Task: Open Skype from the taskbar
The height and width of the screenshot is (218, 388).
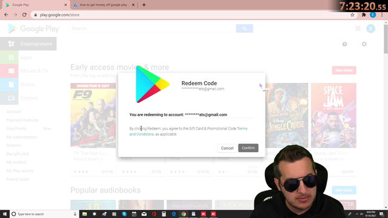Action: pyautogui.click(x=124, y=214)
